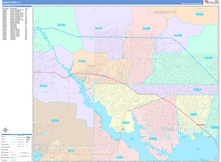Click the ZIP Code column header in the index
The image size is (221, 162).
click(x=6, y=8)
